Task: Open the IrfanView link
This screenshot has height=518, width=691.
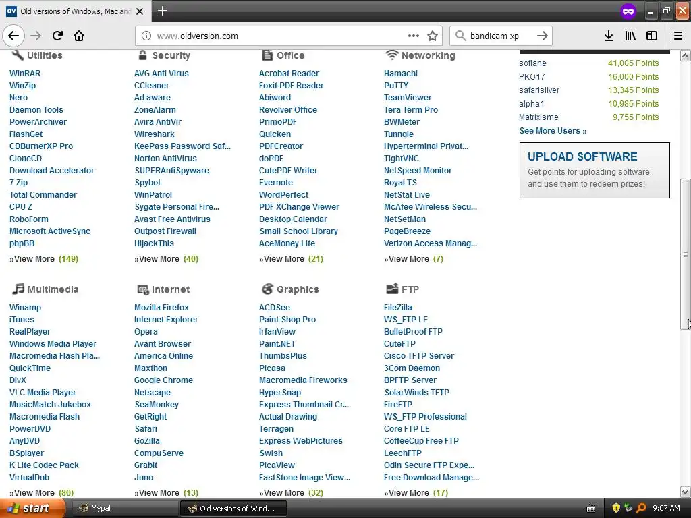Action: tap(277, 331)
